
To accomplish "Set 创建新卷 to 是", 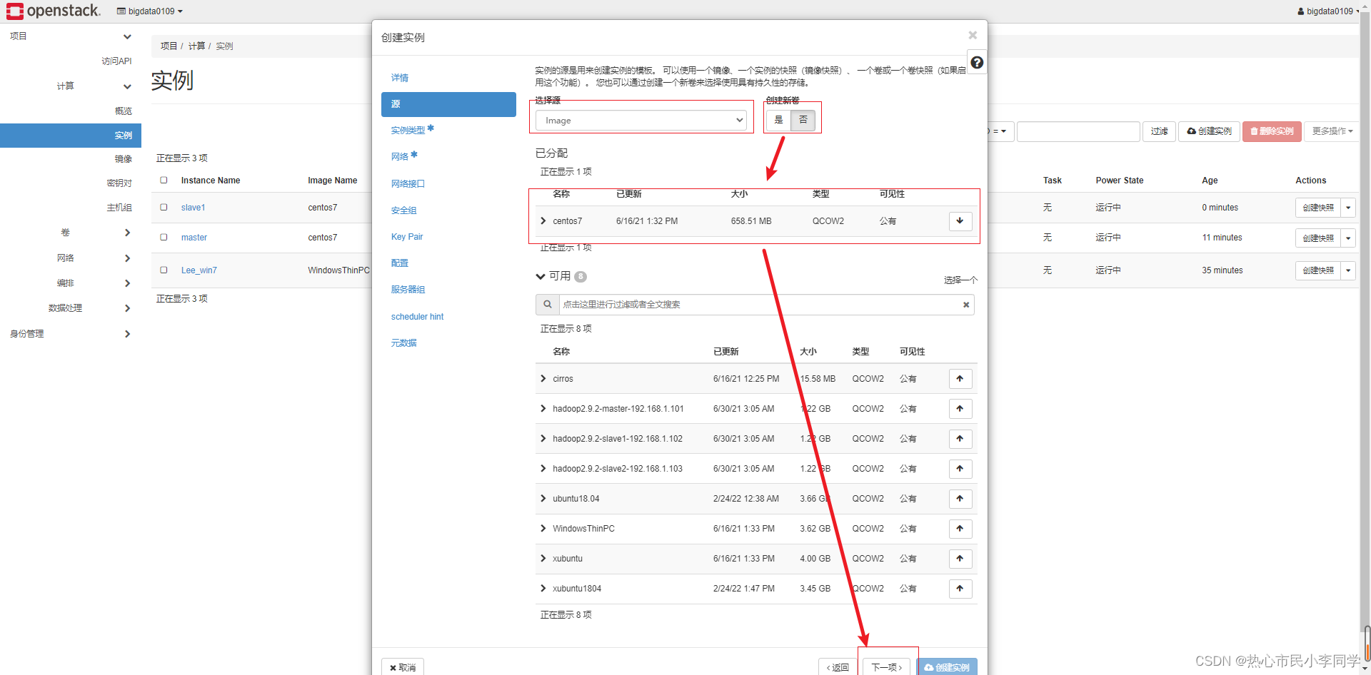I will pyautogui.click(x=779, y=120).
